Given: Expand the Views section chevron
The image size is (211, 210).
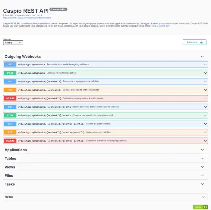Looking at the screenshot, I should point(202,167).
